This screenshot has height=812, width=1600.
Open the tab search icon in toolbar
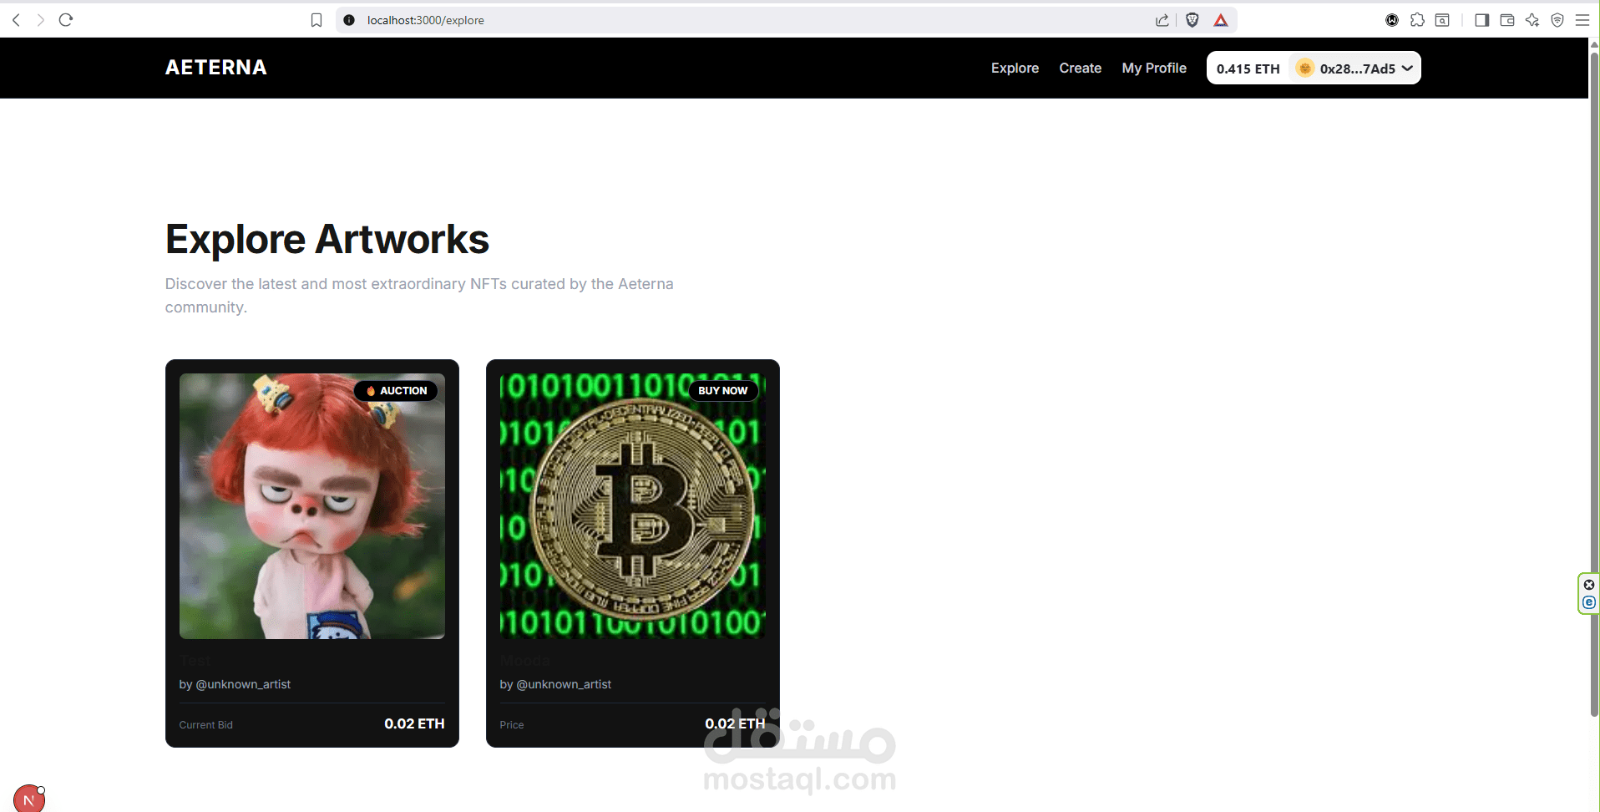click(x=1442, y=20)
